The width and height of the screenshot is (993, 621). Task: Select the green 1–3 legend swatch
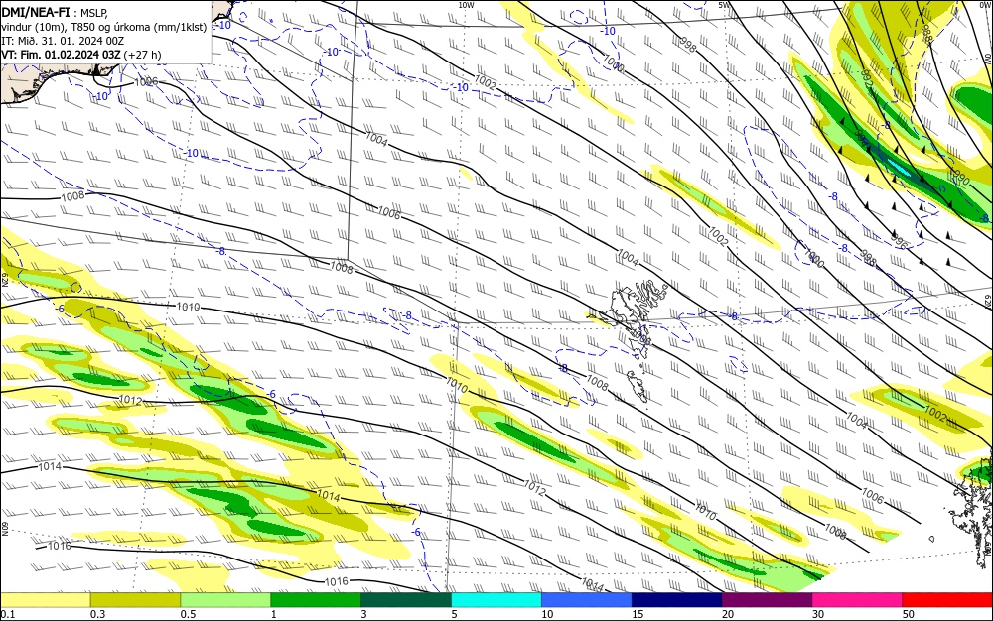316,600
